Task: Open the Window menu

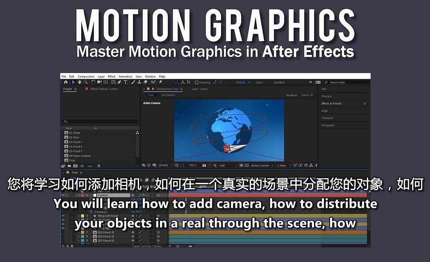Action: [150, 76]
